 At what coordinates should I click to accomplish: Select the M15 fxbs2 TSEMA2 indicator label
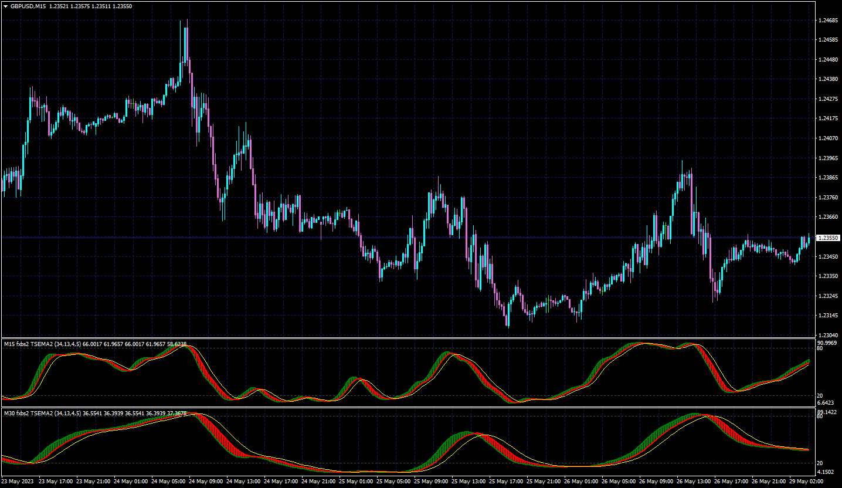click(x=96, y=344)
